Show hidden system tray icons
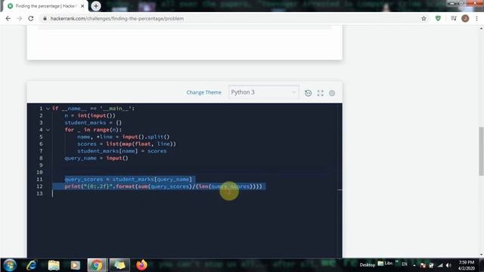This screenshot has width=484, height=272. pos(414,265)
